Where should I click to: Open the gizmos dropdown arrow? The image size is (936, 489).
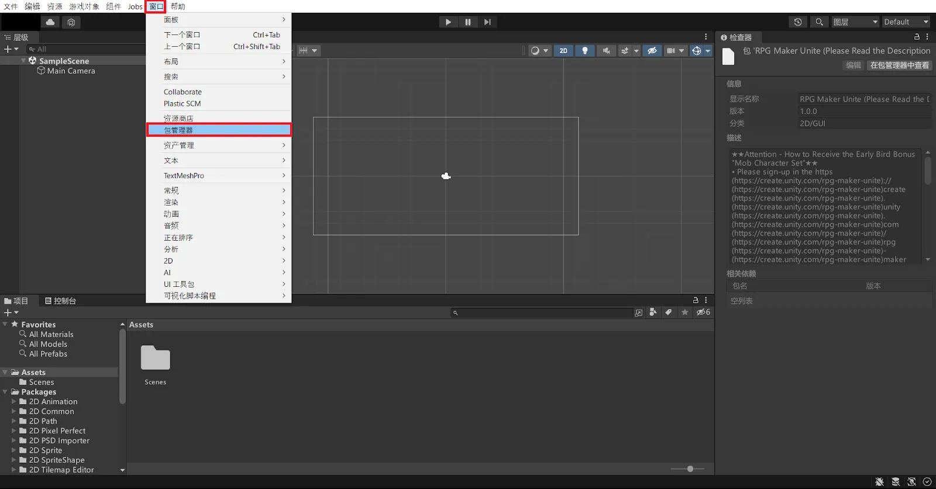(x=708, y=51)
